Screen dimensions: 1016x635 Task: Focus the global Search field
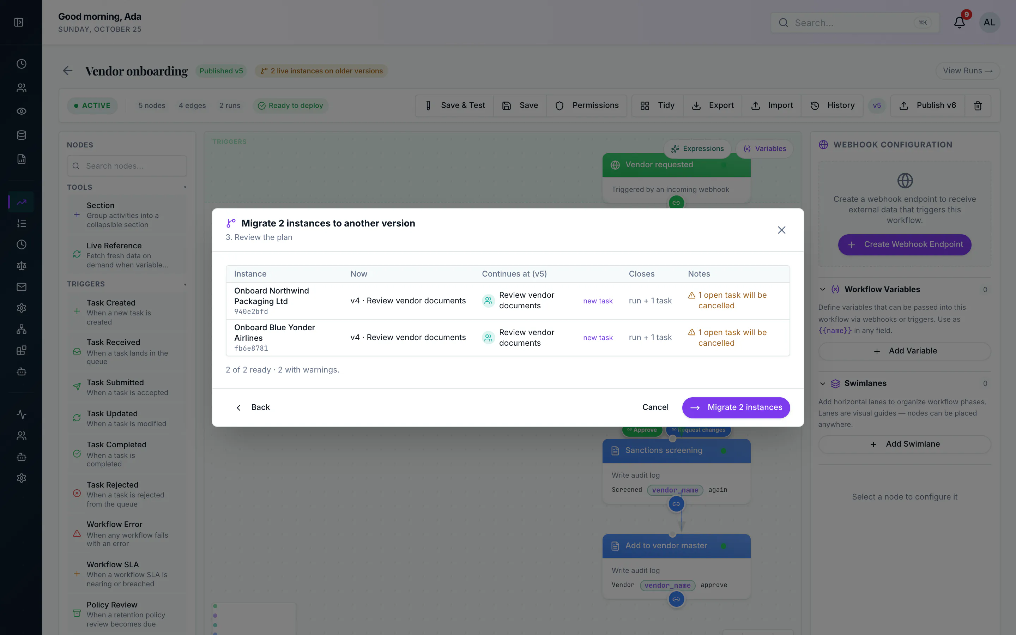[x=855, y=23]
